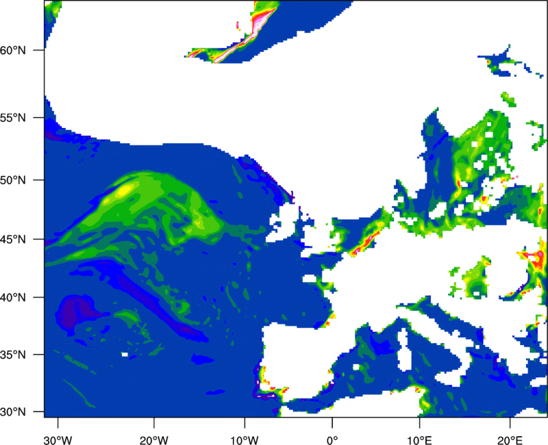
Task: Click the 20°W longitude label
Action: (154, 440)
